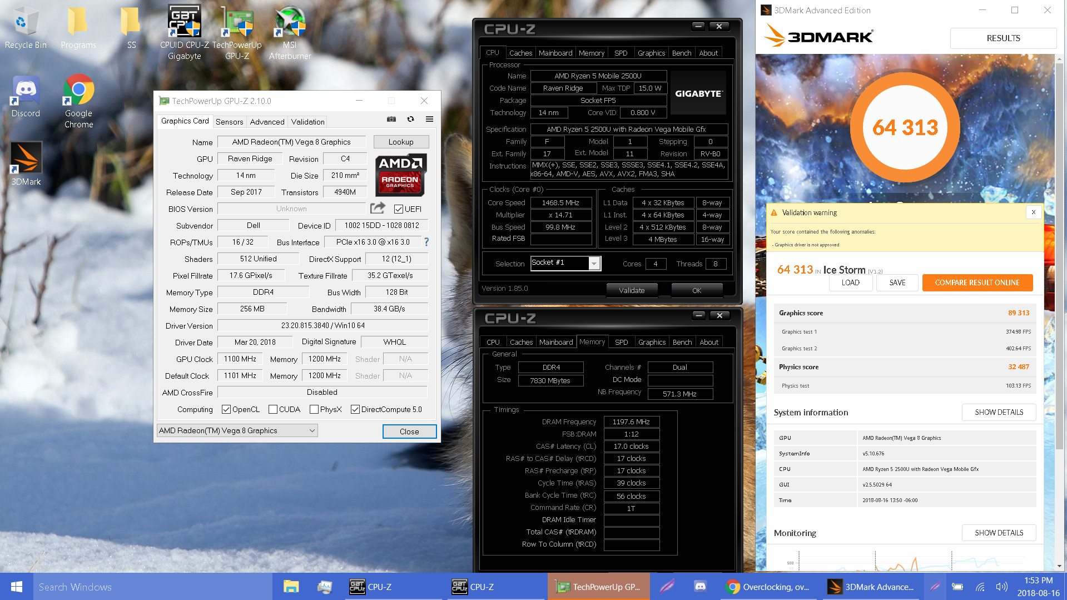The image size is (1067, 600).
Task: Click the GPU name field in GPU-Z
Action: coord(291,142)
